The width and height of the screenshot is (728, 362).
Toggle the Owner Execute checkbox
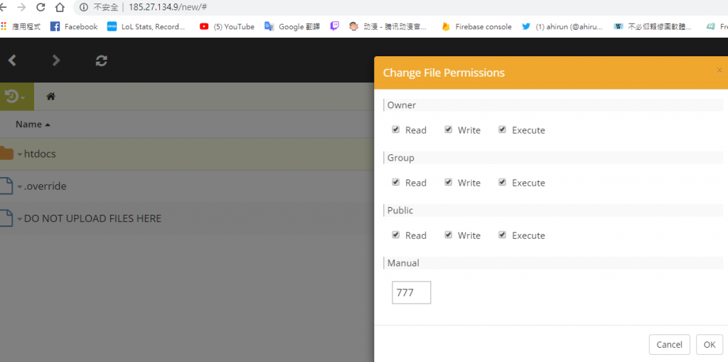pyautogui.click(x=503, y=129)
